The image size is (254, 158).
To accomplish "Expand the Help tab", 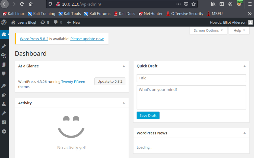I will (239, 30).
